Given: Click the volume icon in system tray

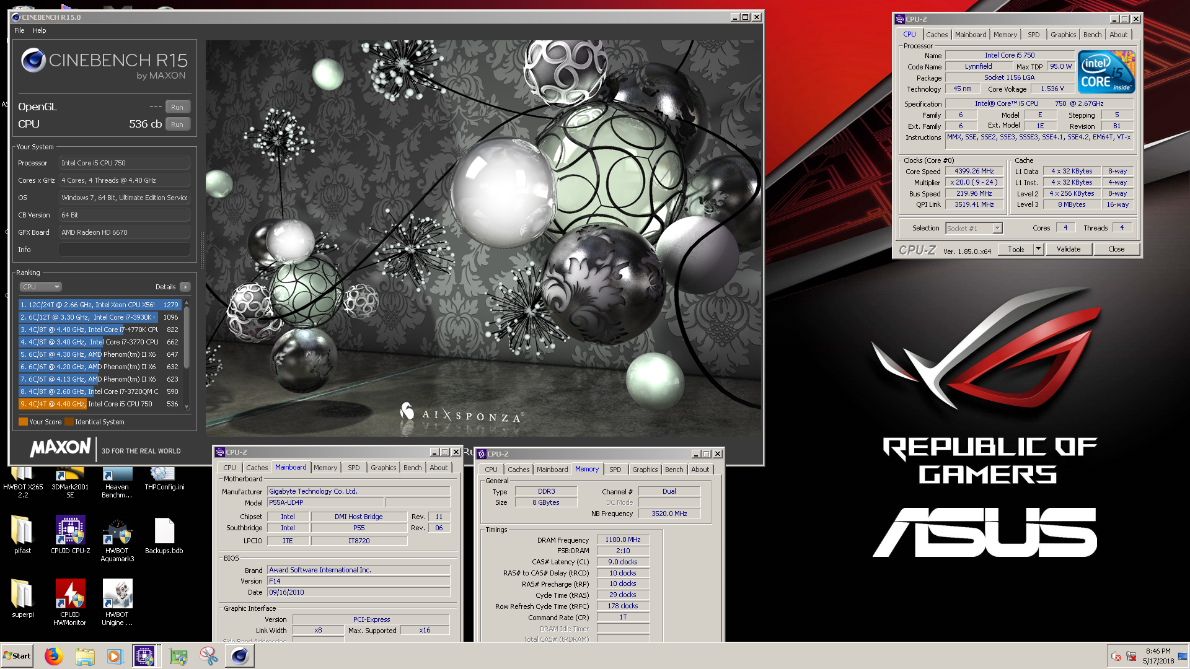Looking at the screenshot, I should coord(1116,657).
